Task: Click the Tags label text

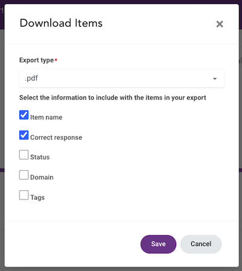Action: [x=38, y=198]
